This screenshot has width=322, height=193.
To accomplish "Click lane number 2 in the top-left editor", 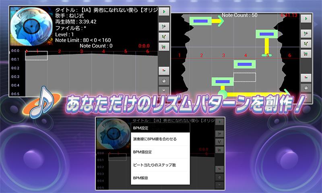I will tap(59, 51).
